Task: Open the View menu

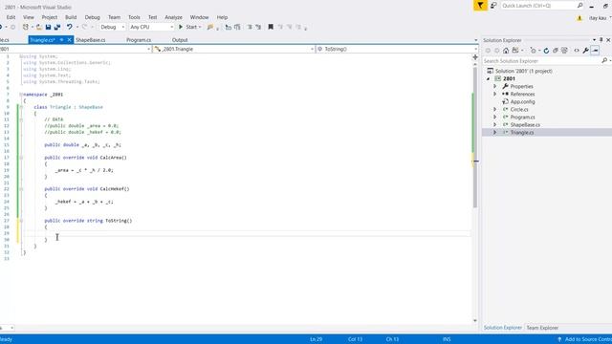Action: click(29, 17)
